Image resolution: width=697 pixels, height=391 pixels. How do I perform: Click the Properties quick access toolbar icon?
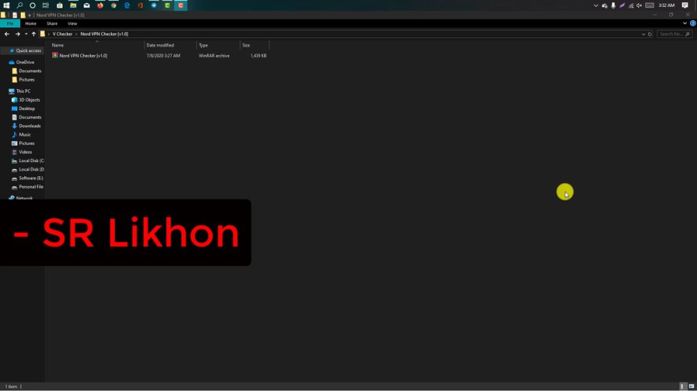[x=15, y=15]
